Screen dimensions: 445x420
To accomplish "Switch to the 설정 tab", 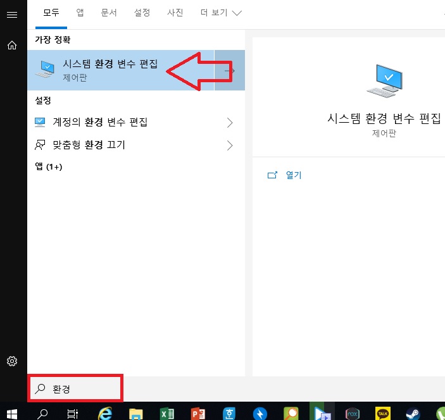I will (x=142, y=13).
